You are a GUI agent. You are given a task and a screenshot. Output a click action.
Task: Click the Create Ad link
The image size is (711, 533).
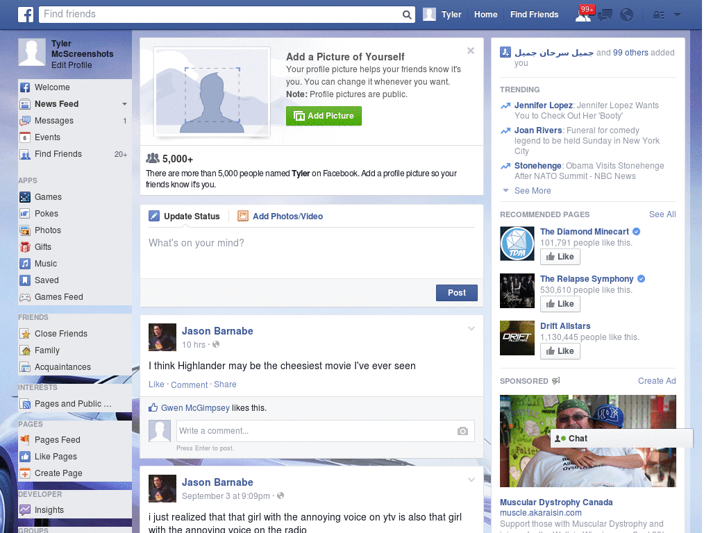click(657, 381)
